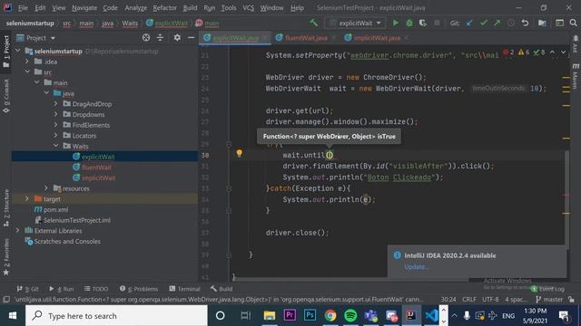Select SeleniumTestProject.iml file

point(76,220)
